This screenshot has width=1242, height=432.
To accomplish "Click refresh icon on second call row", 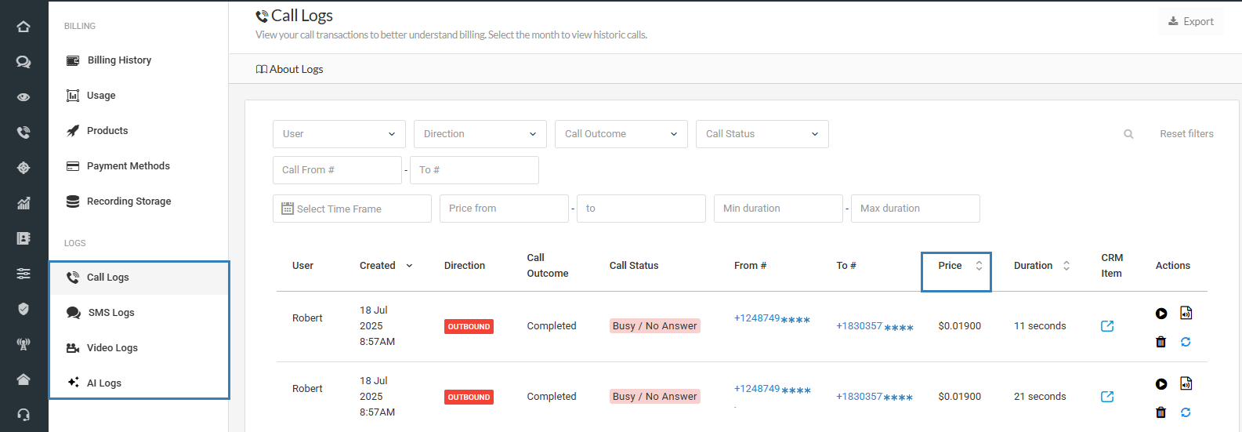I will pyautogui.click(x=1186, y=412).
